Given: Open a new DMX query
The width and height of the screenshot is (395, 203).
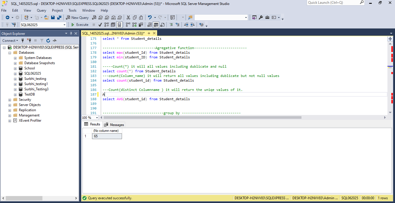Looking at the screenshot, I should (x=107, y=17).
